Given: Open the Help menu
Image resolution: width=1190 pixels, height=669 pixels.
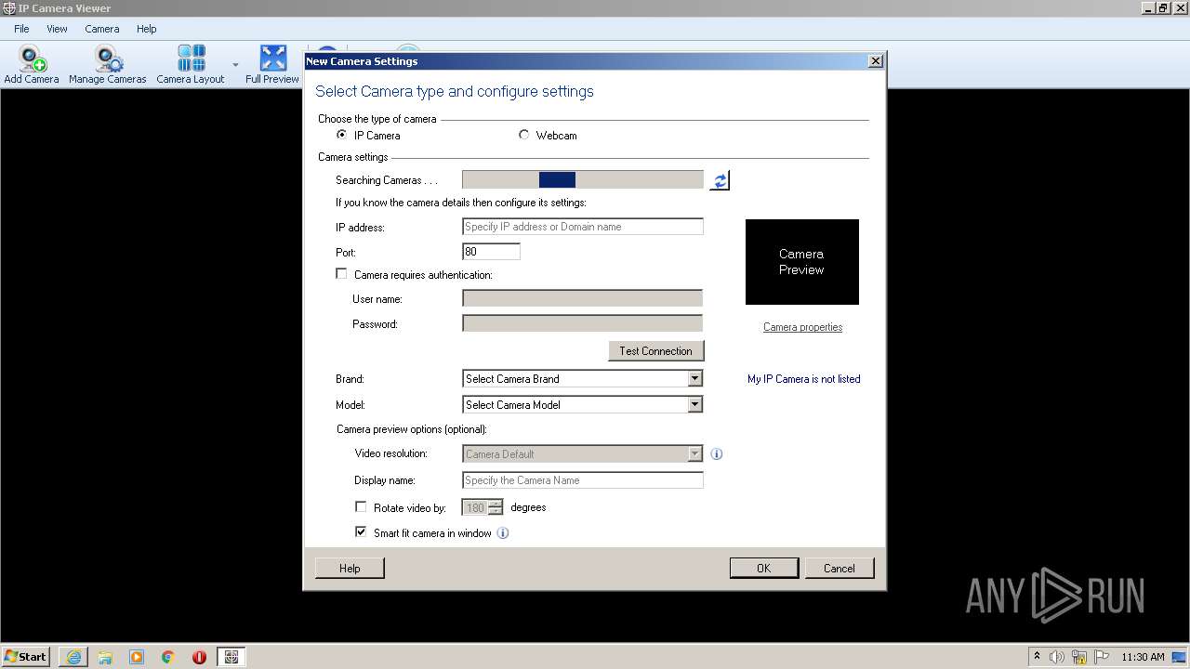Looking at the screenshot, I should click(147, 29).
